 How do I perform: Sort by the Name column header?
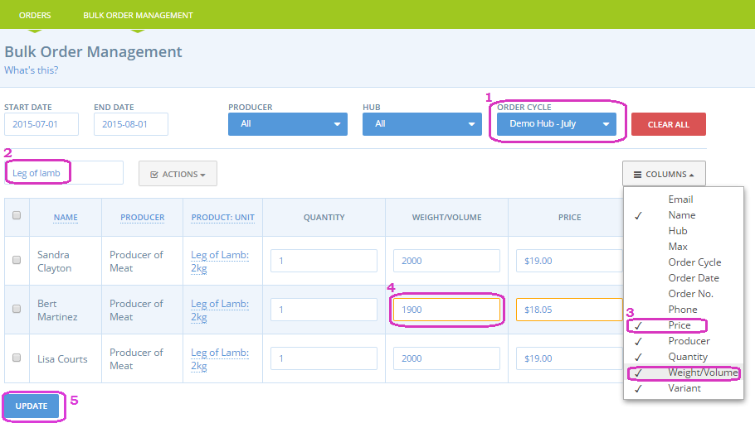click(x=66, y=218)
